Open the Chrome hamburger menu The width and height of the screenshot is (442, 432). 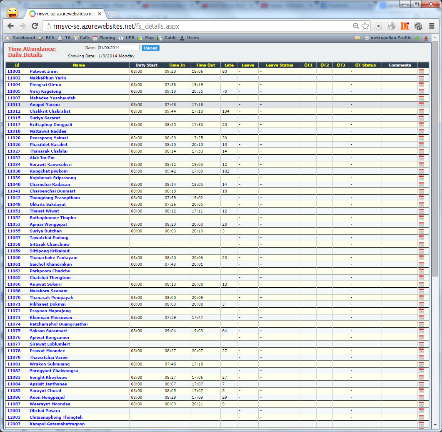pos(432,26)
